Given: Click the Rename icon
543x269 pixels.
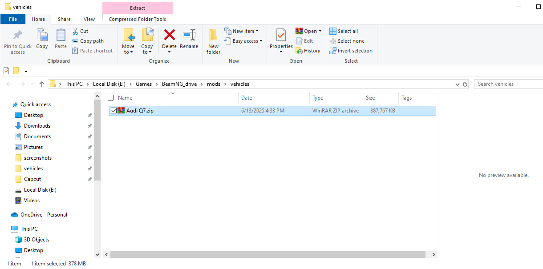Looking at the screenshot, I should [189, 35].
